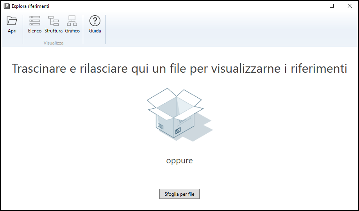Maximize the Esplora riferimenti window

332,6
